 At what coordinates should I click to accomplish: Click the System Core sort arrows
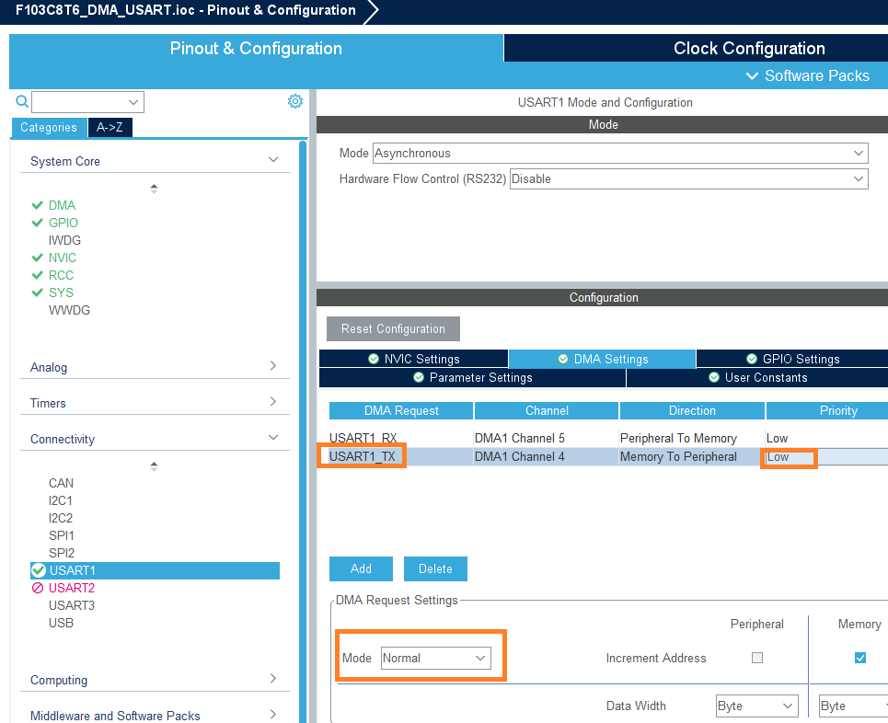tap(154, 189)
